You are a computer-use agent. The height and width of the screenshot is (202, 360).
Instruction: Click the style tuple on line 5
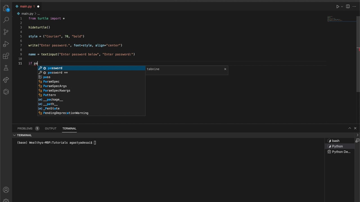click(56, 36)
